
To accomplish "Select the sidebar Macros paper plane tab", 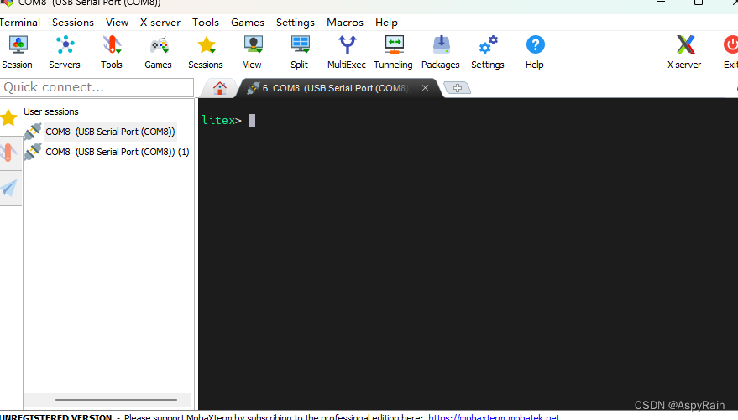I will pos(9,188).
